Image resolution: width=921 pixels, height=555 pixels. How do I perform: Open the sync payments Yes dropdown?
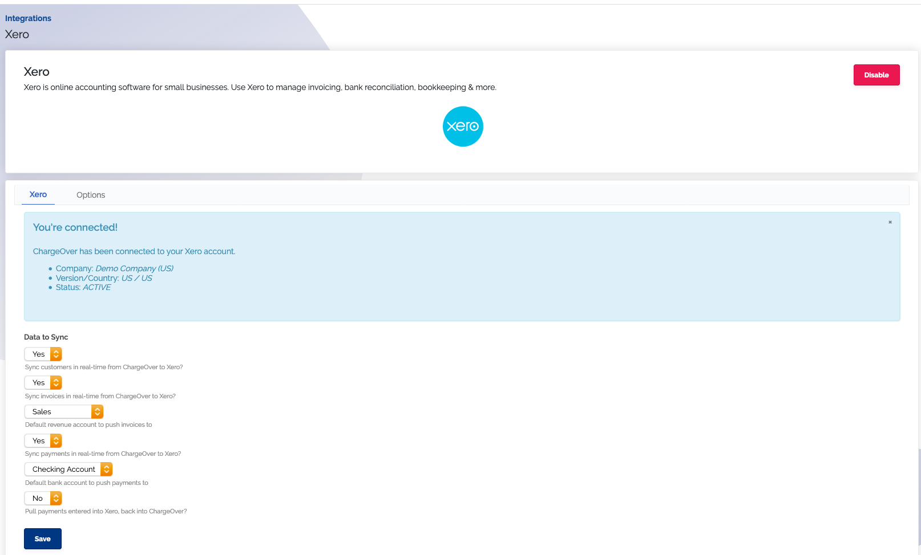click(x=43, y=440)
